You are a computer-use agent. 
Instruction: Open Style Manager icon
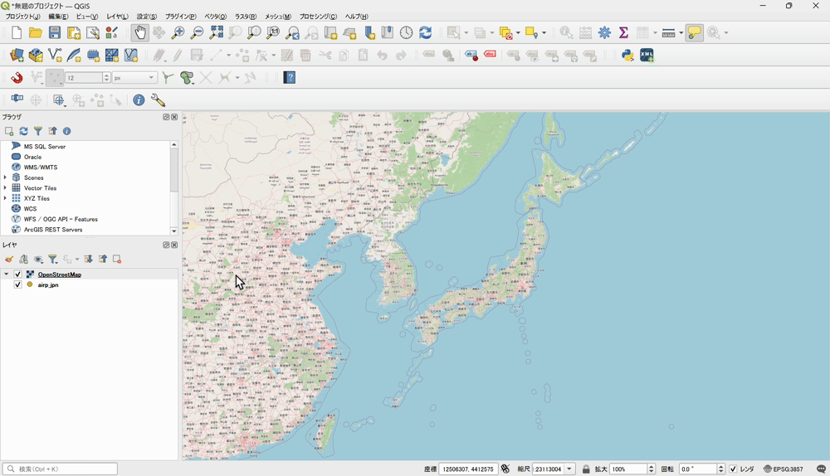click(112, 33)
